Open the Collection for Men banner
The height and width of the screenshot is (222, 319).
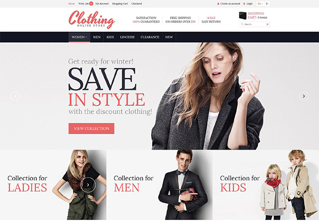pyautogui.click(x=159, y=185)
